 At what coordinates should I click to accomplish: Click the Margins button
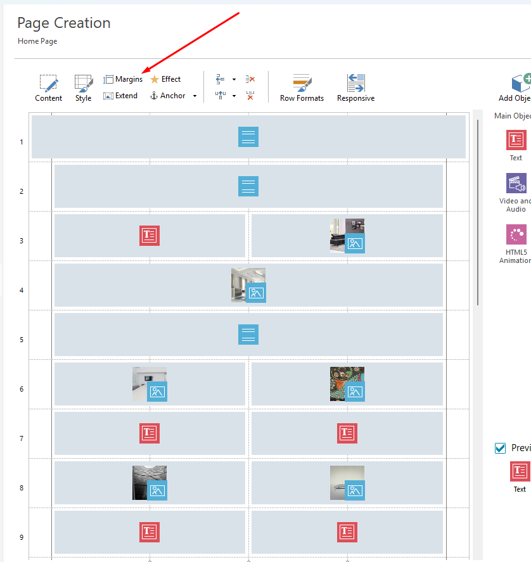[x=123, y=79]
